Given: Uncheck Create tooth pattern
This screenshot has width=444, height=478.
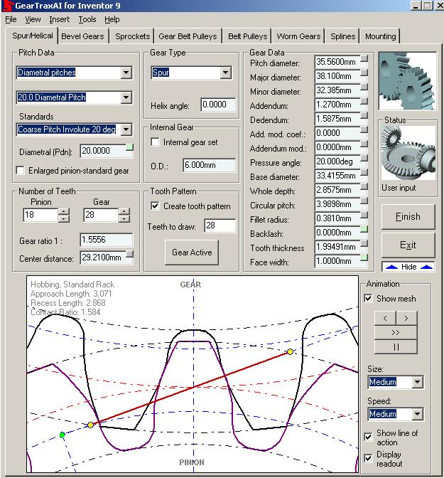Looking at the screenshot, I should [x=155, y=206].
